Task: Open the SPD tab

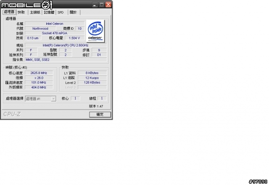Action: pyautogui.click(x=61, y=12)
